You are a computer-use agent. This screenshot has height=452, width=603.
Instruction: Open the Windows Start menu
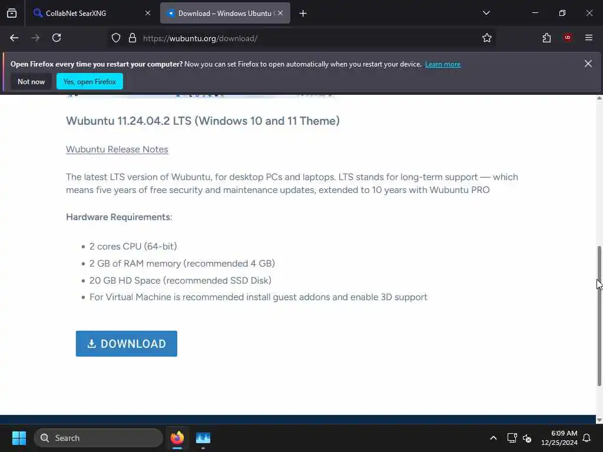19,438
